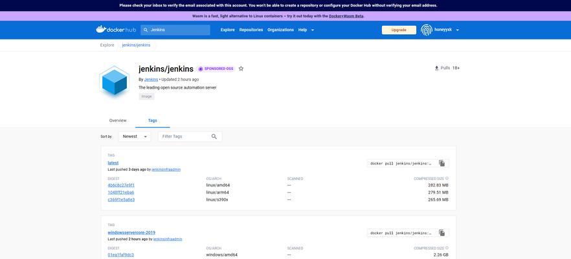571x259 pixels.
Task: Open digest c369f1e5a8e3
Action: pos(121,199)
